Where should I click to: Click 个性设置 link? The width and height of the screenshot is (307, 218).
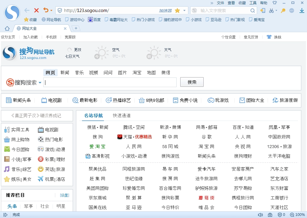(228, 37)
